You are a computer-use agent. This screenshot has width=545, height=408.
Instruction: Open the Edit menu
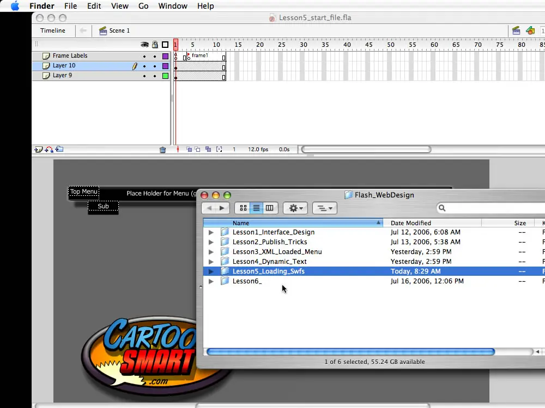(94, 6)
